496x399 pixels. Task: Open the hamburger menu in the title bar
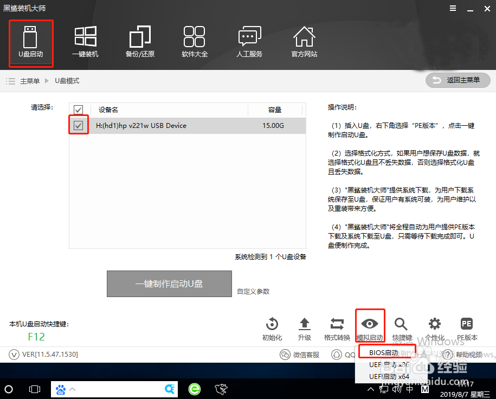453,9
